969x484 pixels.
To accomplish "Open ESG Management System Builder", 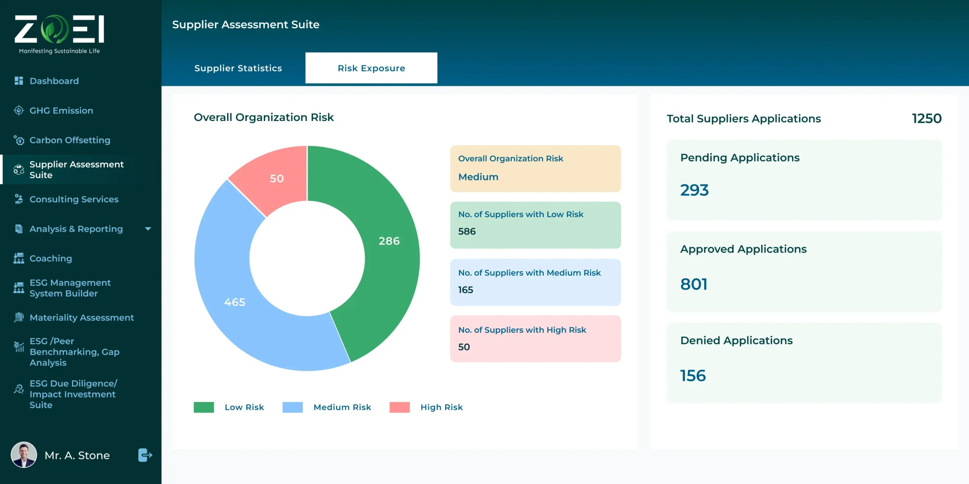I will [70, 288].
